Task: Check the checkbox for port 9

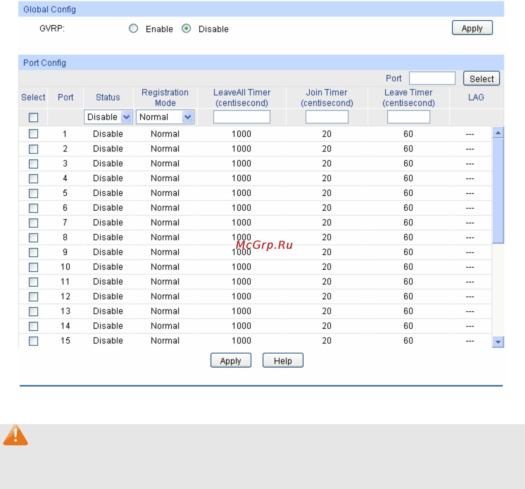Action: 33,252
